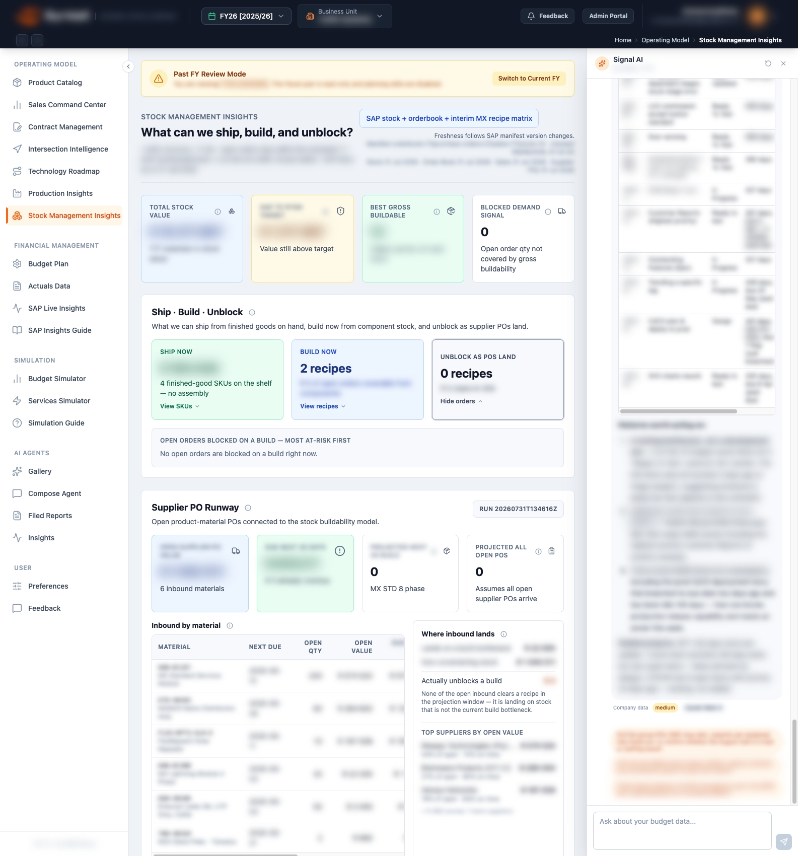Click the Simulation Guide help icon

17,423
